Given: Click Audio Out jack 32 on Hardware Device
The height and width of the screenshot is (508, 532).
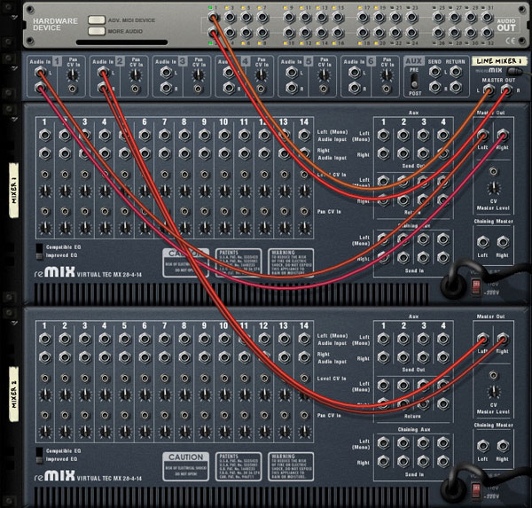Looking at the screenshot, I should click(487, 33).
